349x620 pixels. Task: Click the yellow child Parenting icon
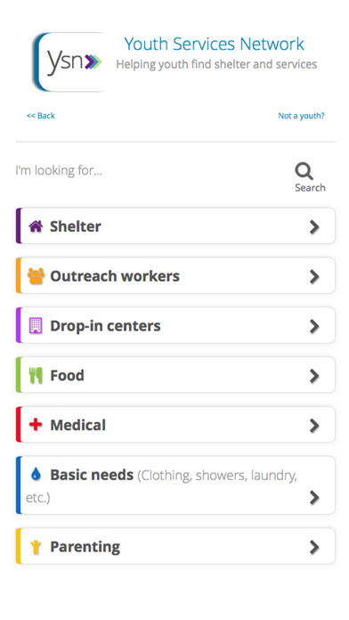click(36, 547)
